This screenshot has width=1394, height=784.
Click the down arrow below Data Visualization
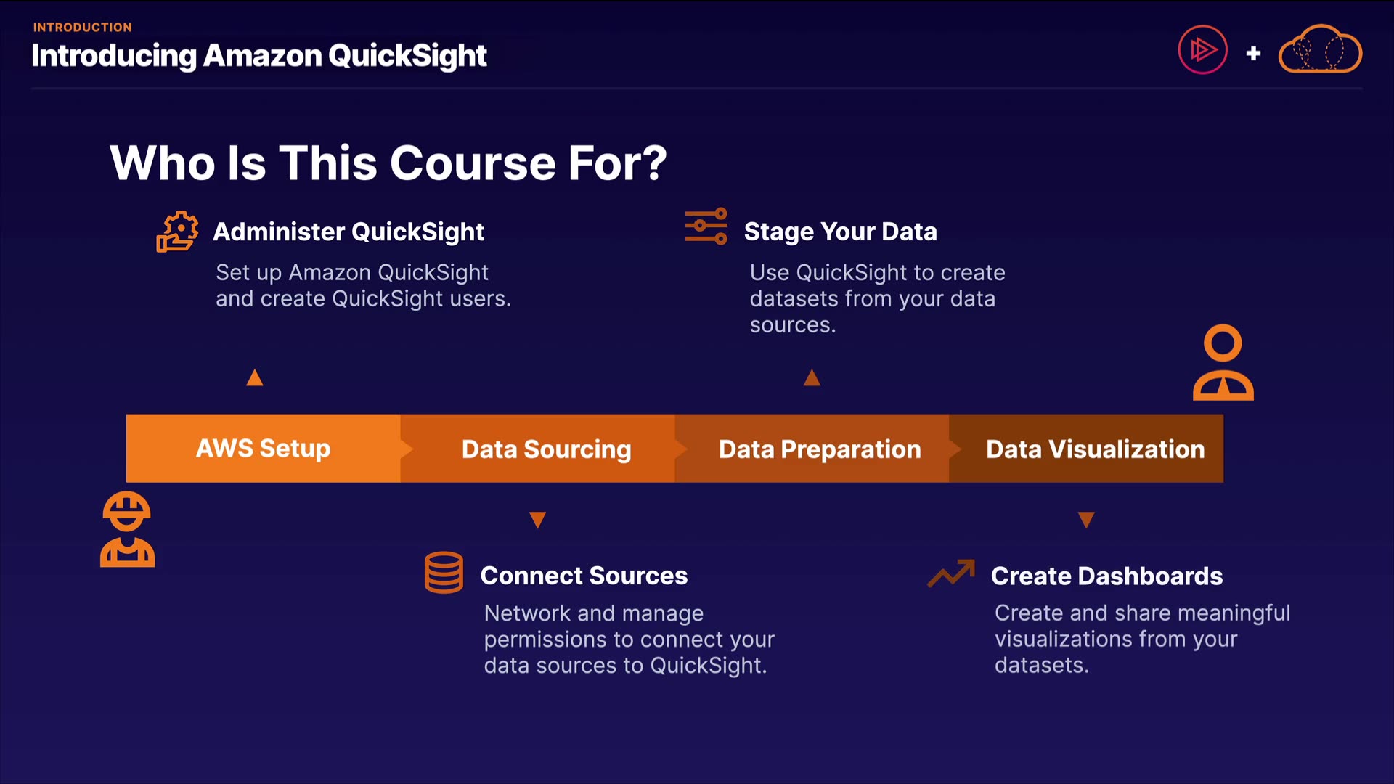click(1086, 520)
